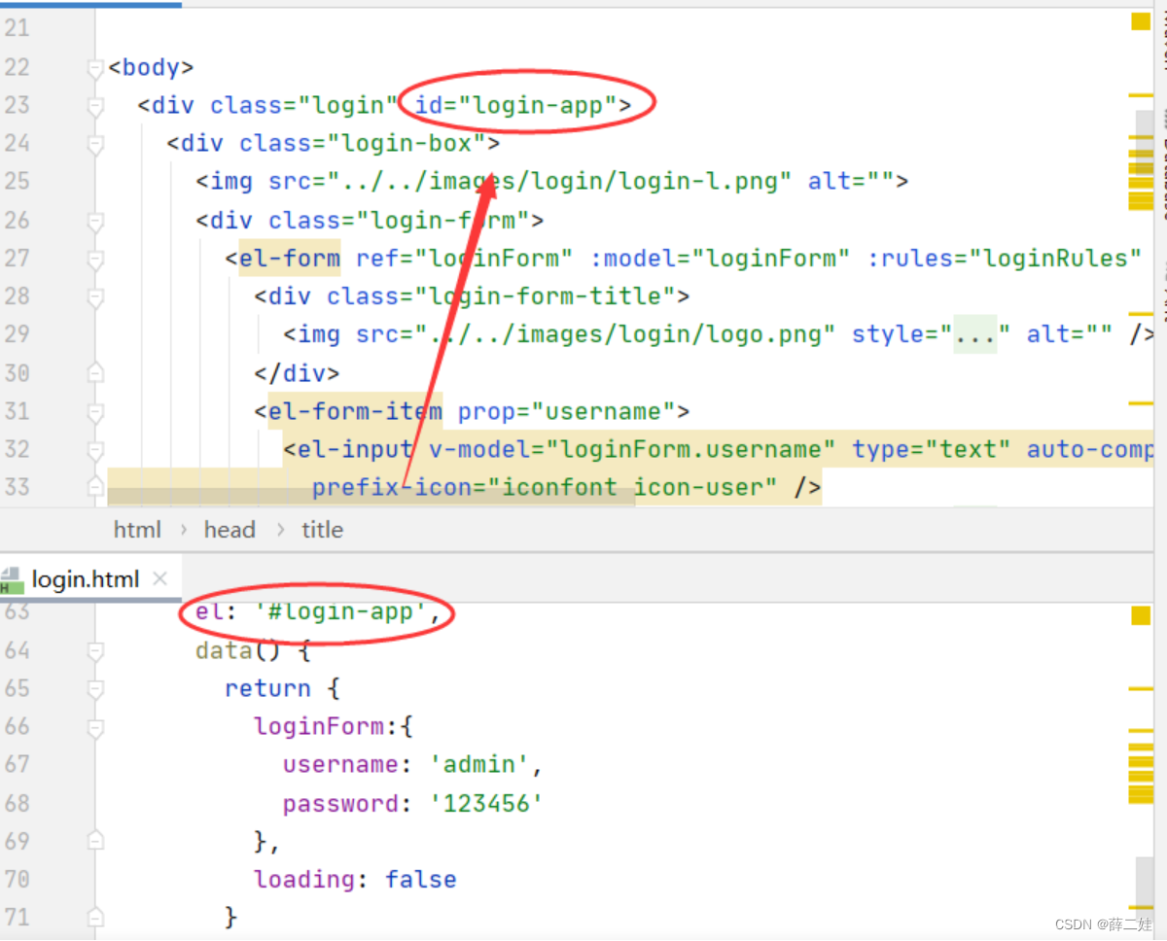Click the :rules="loginRules" attribute
The image size is (1167, 941).
coord(1003,259)
